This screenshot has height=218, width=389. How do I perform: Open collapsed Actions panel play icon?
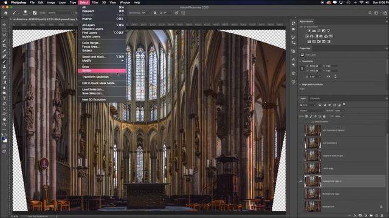[x=294, y=29]
